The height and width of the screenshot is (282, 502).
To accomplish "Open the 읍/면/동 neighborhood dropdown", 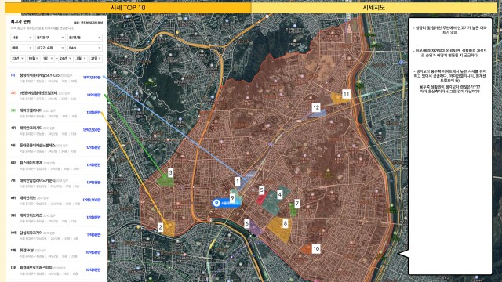I will tap(85, 38).
